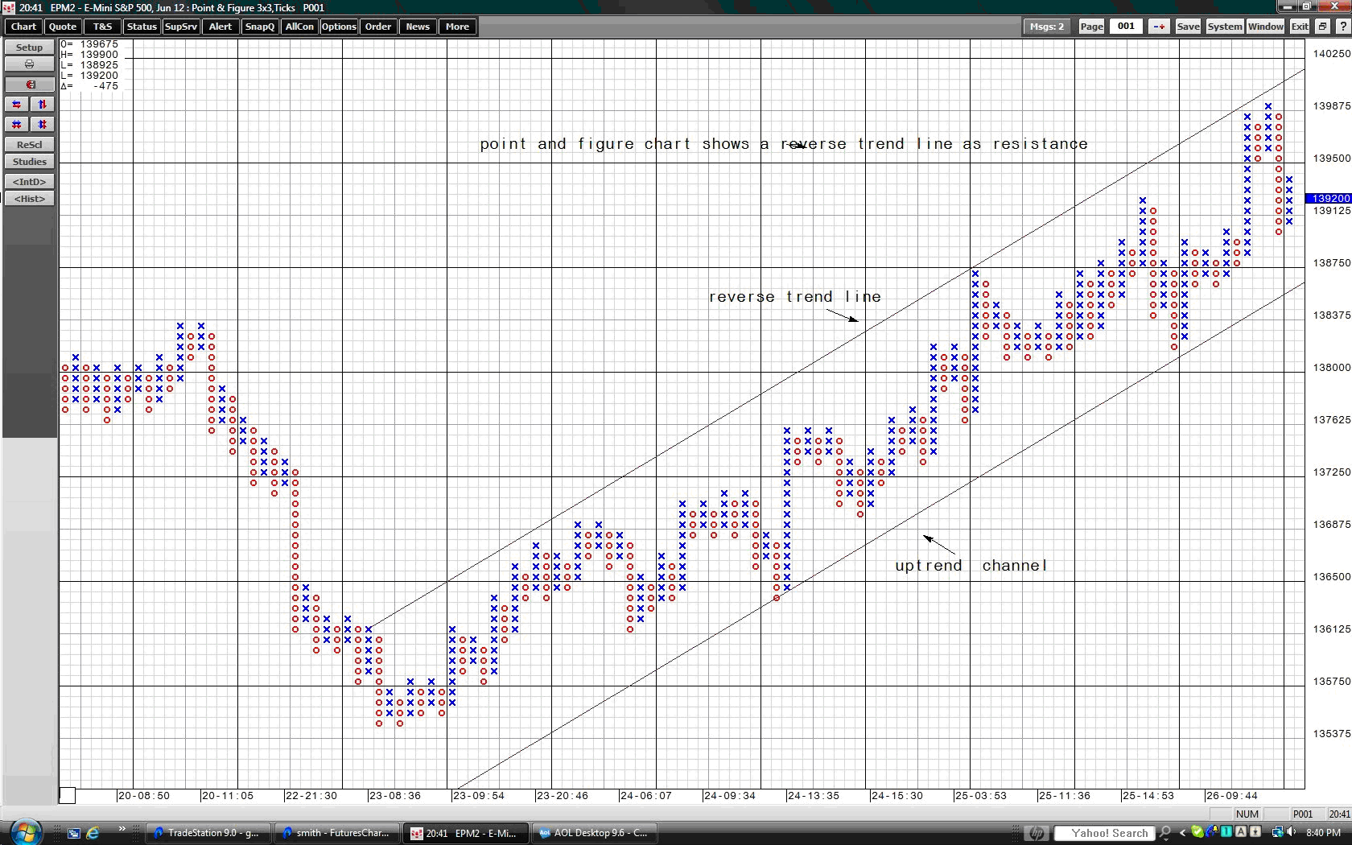Image resolution: width=1352 pixels, height=845 pixels.
Task: Click the Yahoo search magnifier icon
Action: pyautogui.click(x=1164, y=833)
